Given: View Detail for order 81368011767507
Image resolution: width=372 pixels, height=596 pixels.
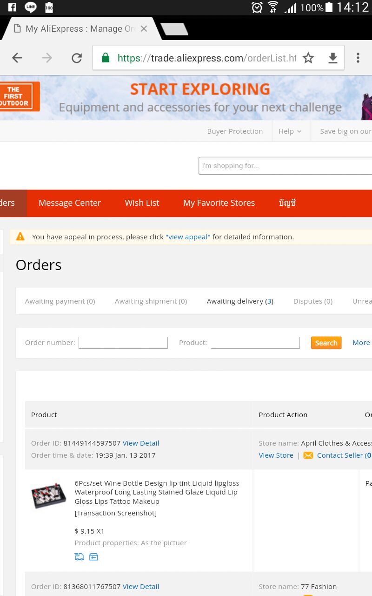Looking at the screenshot, I should (x=141, y=587).
